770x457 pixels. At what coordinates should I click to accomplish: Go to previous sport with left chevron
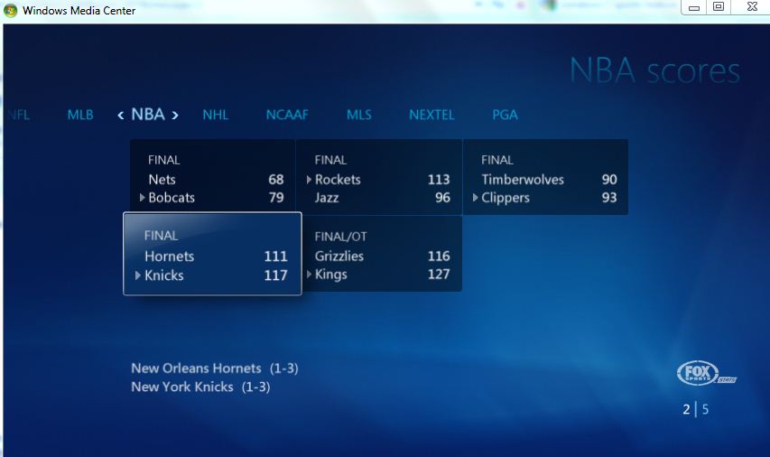point(121,116)
